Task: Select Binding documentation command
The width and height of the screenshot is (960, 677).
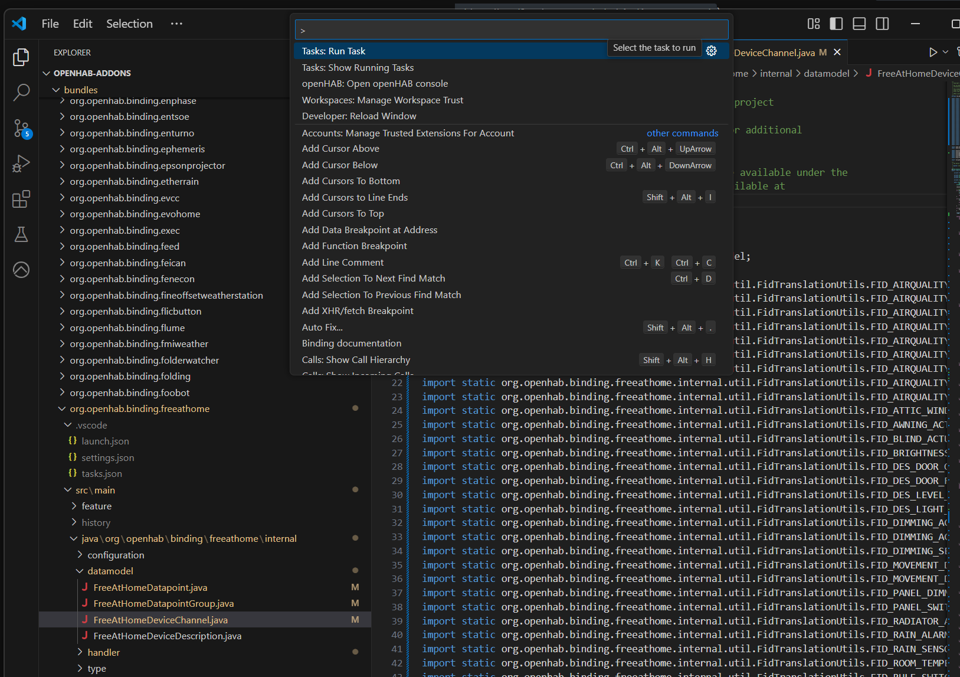Action: (x=512, y=343)
